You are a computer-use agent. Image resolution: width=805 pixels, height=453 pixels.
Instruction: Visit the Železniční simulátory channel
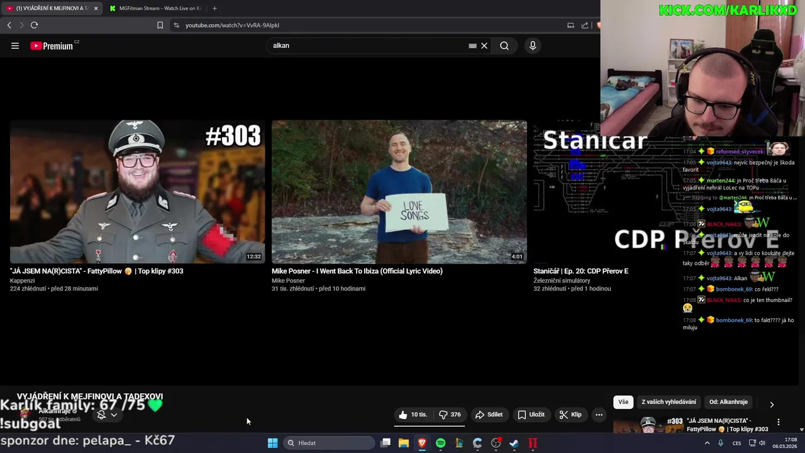[x=562, y=281]
